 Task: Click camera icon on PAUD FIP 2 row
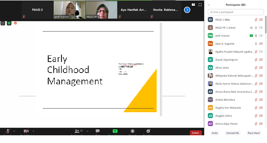pos(261,27)
